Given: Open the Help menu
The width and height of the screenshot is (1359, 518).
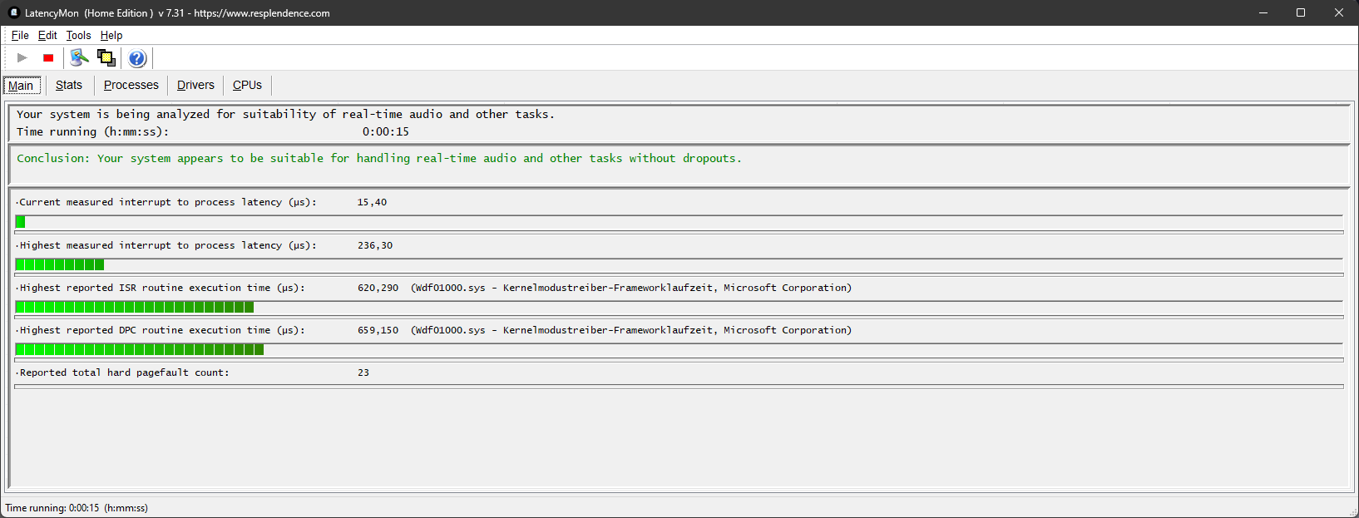Looking at the screenshot, I should 111,36.
